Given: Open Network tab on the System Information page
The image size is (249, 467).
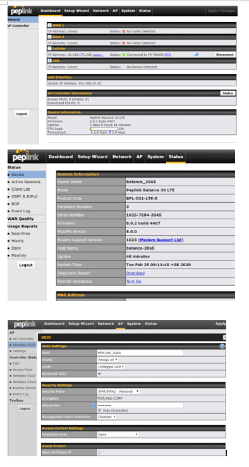Looking at the screenshot, I should pos(122,157).
